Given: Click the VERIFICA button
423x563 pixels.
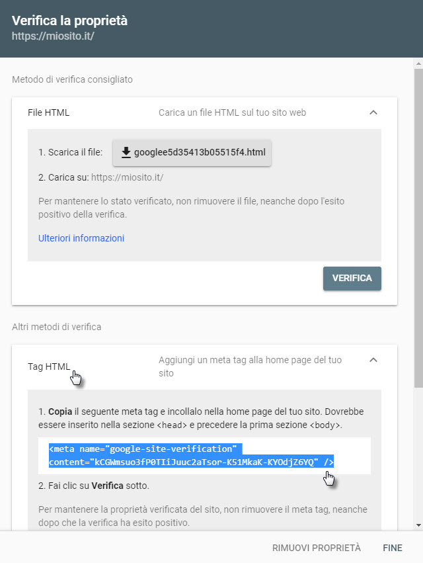Looking at the screenshot, I should 352,279.
